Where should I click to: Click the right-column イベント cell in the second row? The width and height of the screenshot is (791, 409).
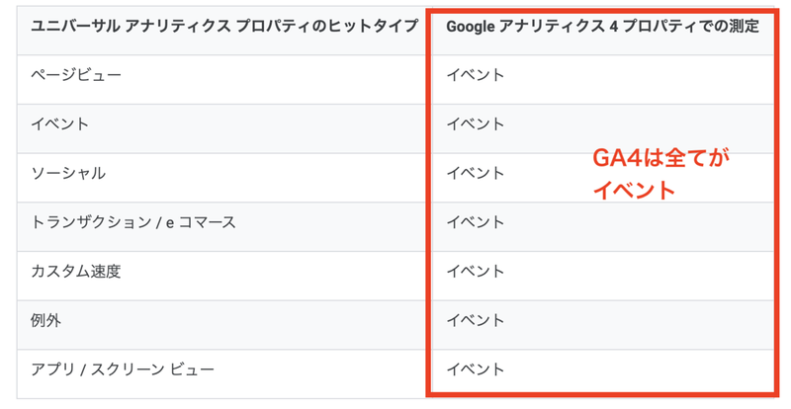click(x=476, y=124)
